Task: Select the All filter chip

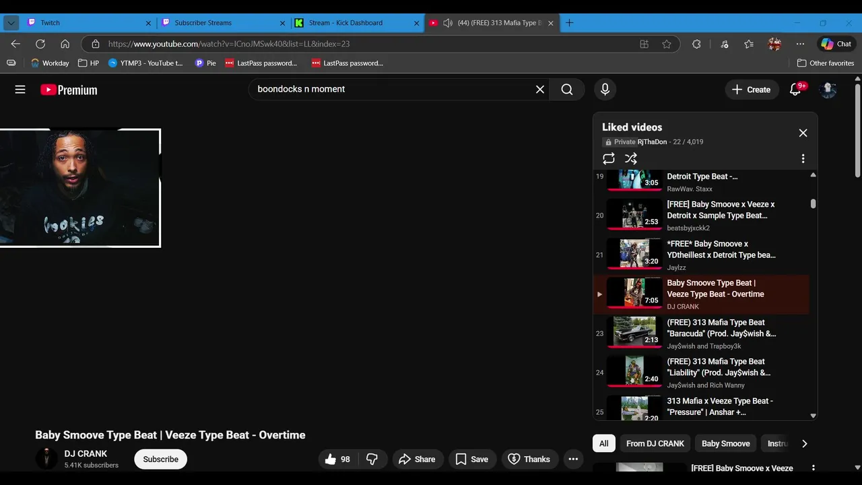Action: click(x=604, y=443)
